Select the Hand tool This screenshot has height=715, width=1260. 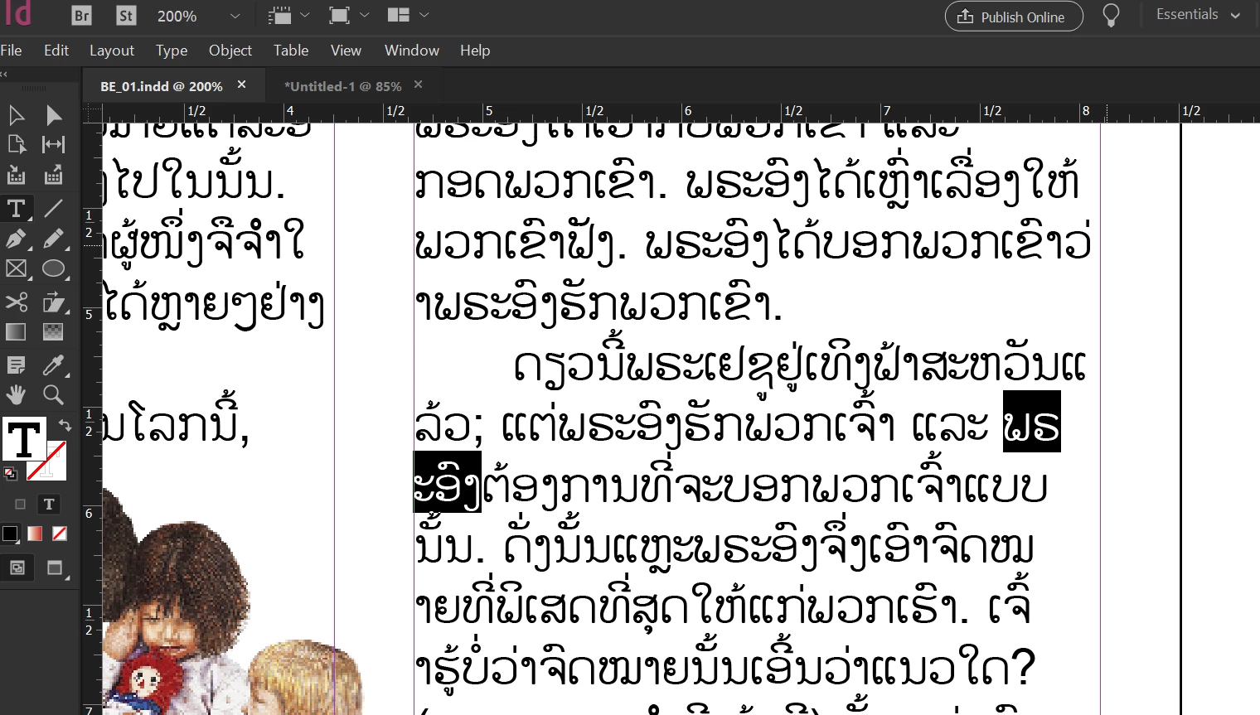tap(16, 394)
